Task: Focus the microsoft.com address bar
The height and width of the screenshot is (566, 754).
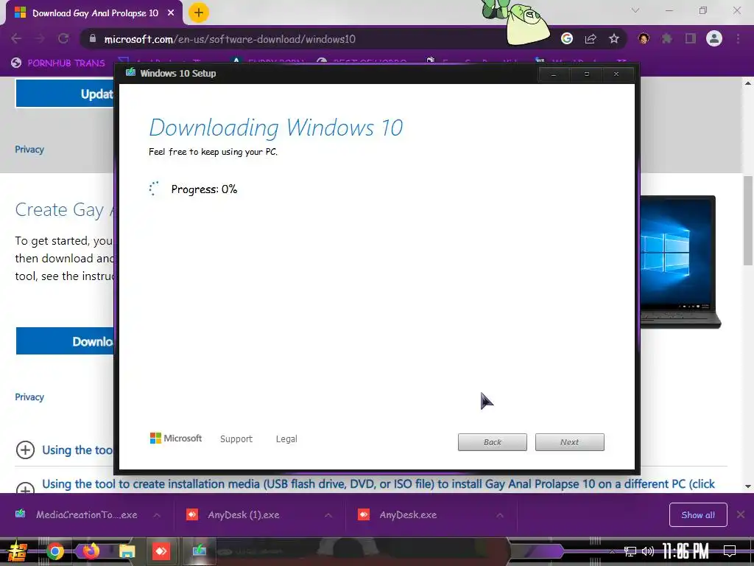Action: pyautogui.click(x=230, y=39)
